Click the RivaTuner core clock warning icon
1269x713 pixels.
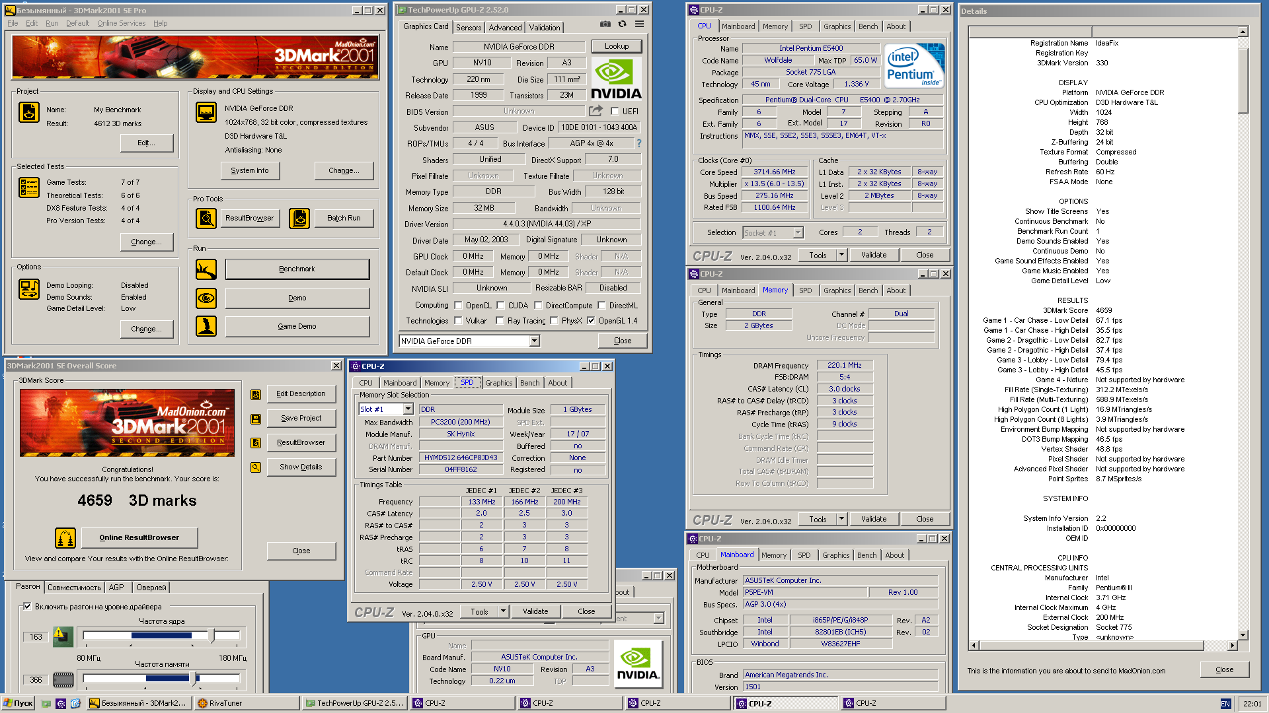pos(63,636)
